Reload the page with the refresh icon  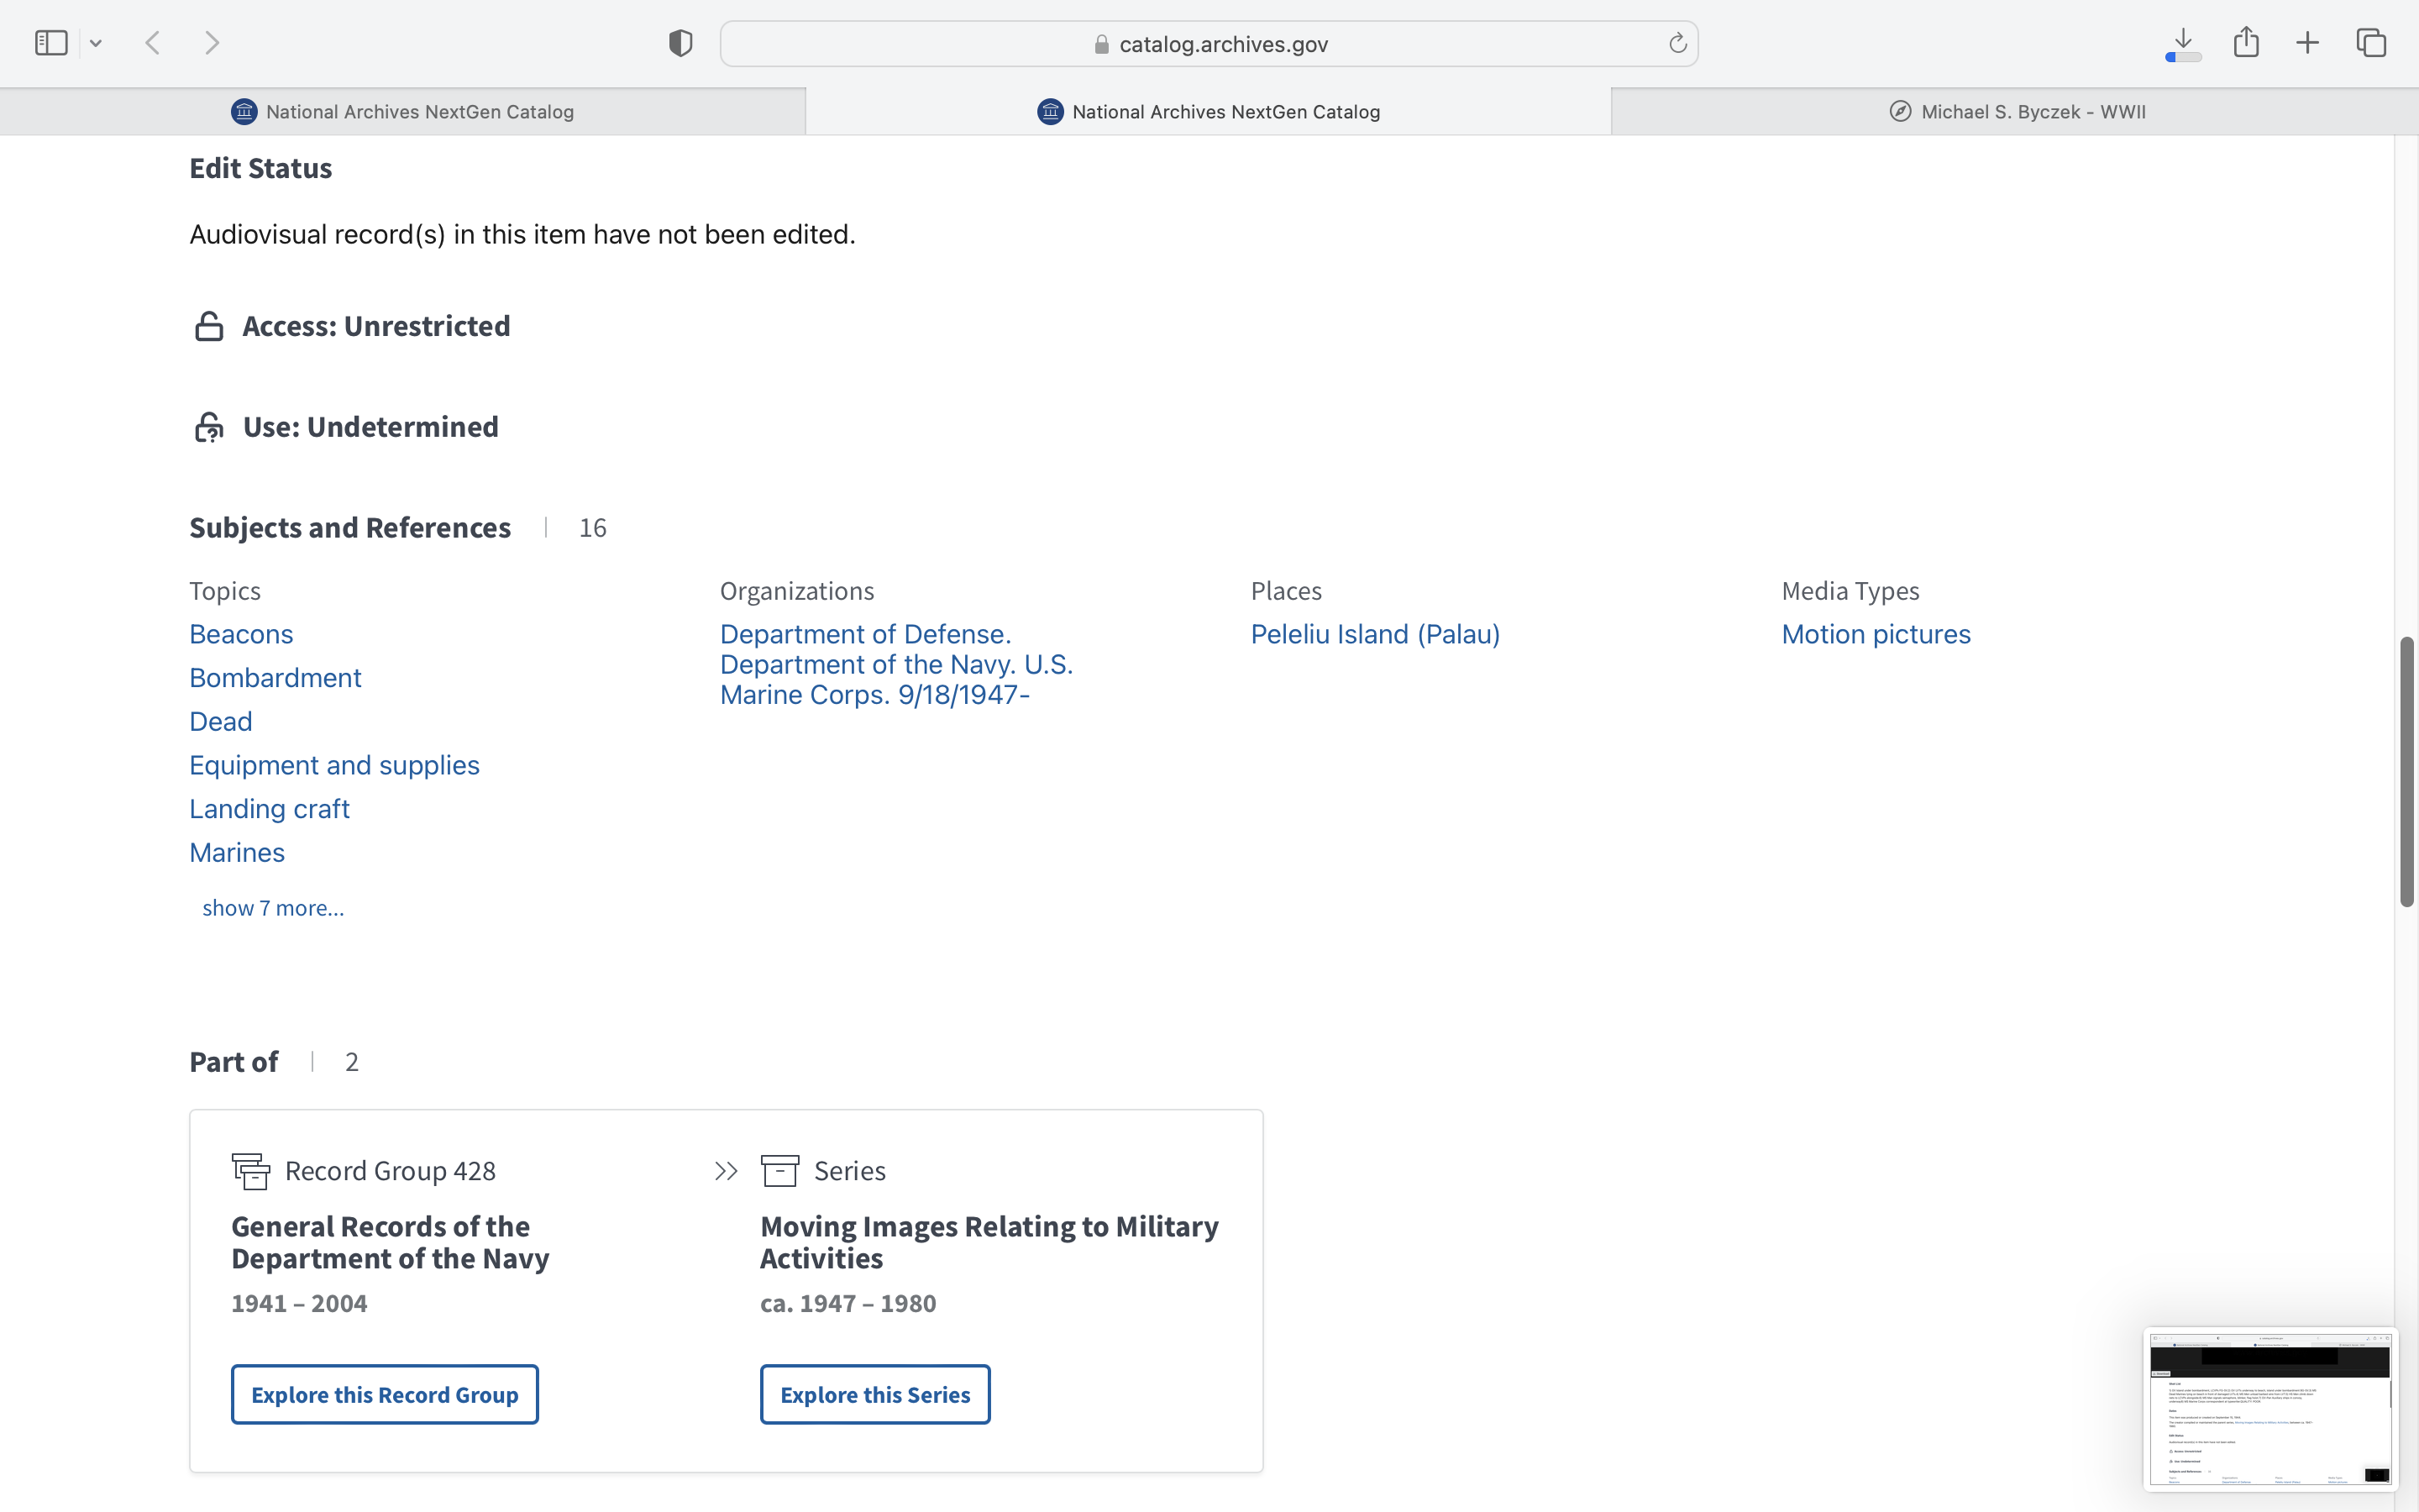tap(1677, 43)
